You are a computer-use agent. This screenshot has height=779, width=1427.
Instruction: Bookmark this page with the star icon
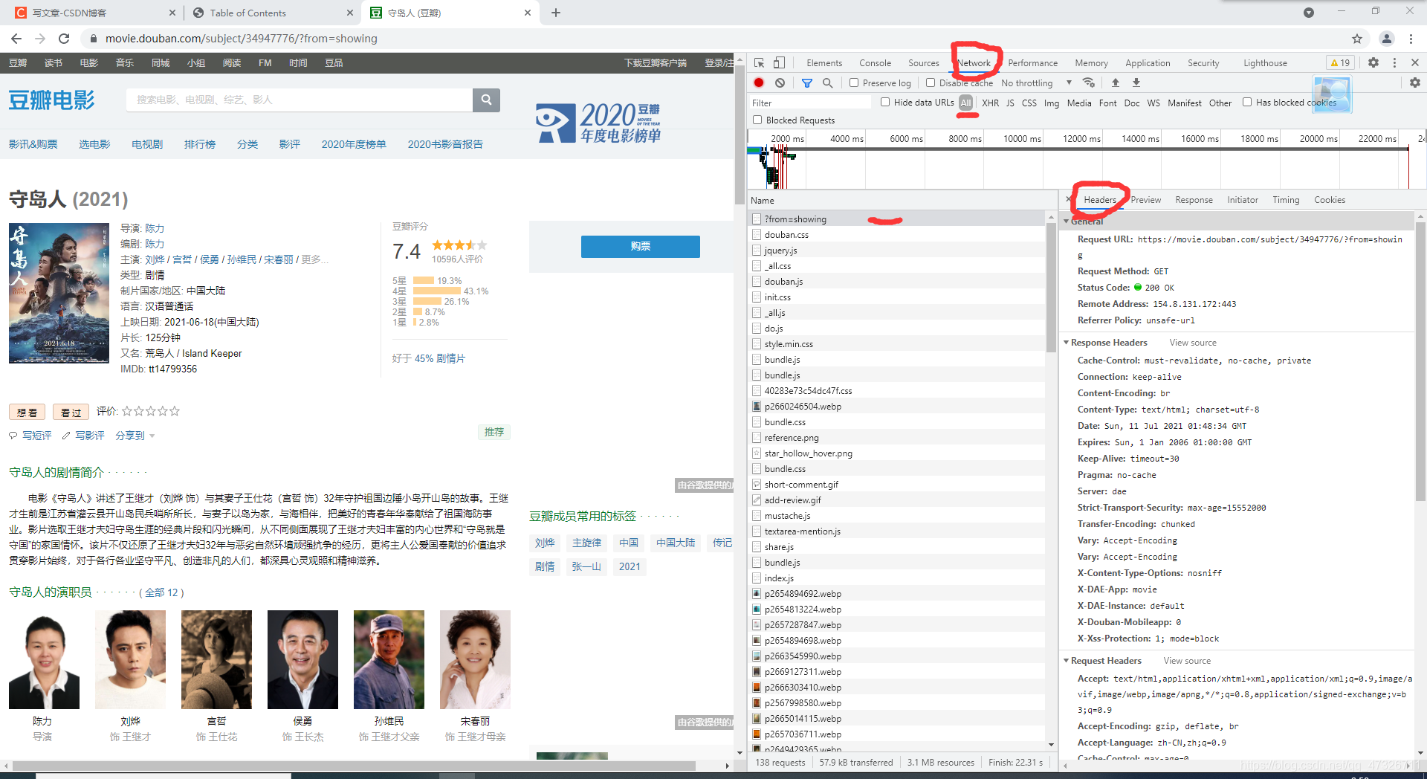pyautogui.click(x=1357, y=39)
